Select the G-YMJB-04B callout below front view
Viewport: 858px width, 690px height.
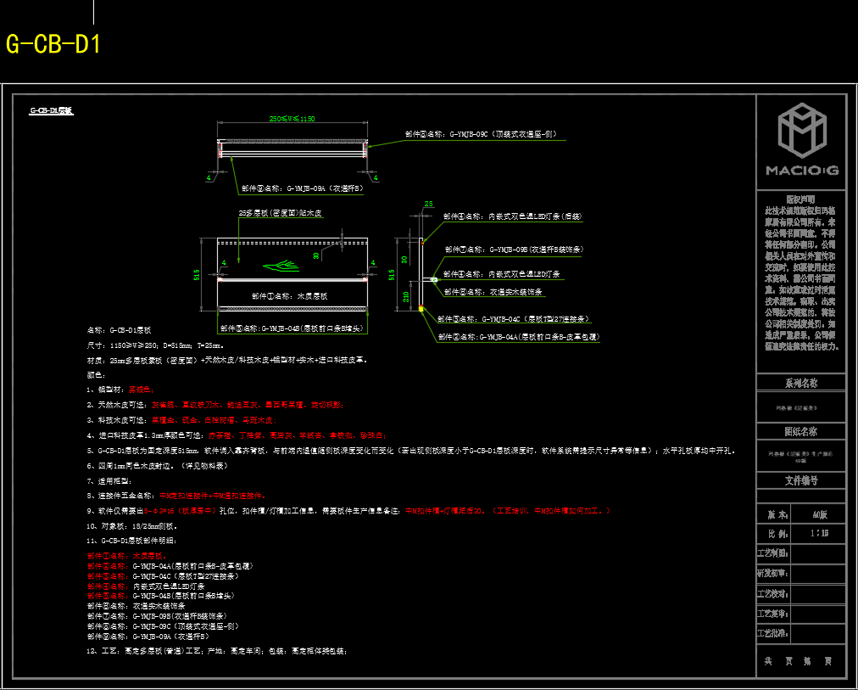[x=292, y=328]
